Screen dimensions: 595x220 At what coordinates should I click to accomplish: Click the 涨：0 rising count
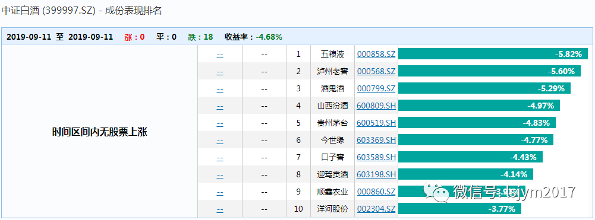pyautogui.click(x=134, y=37)
